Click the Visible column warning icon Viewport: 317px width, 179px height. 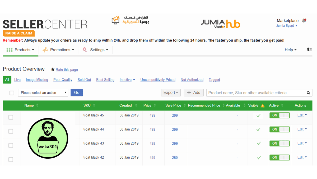[x=263, y=105]
